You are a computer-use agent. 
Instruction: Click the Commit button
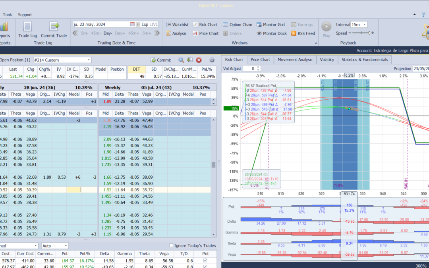[160, 60]
